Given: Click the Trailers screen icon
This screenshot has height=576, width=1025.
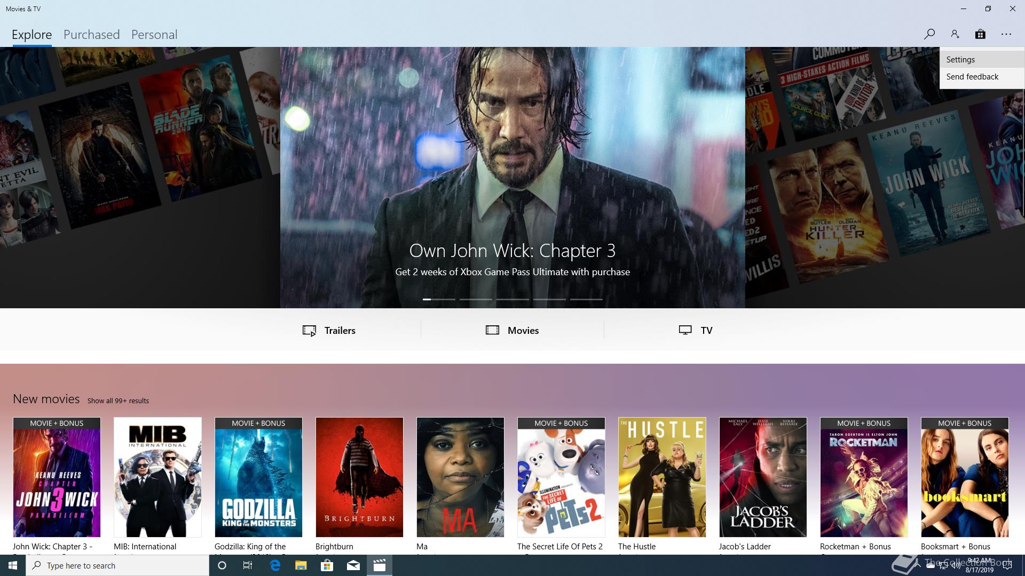Looking at the screenshot, I should (x=310, y=331).
